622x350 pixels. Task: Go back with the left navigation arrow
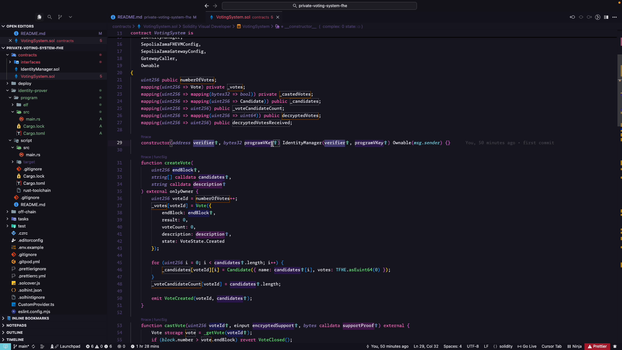[x=207, y=6]
